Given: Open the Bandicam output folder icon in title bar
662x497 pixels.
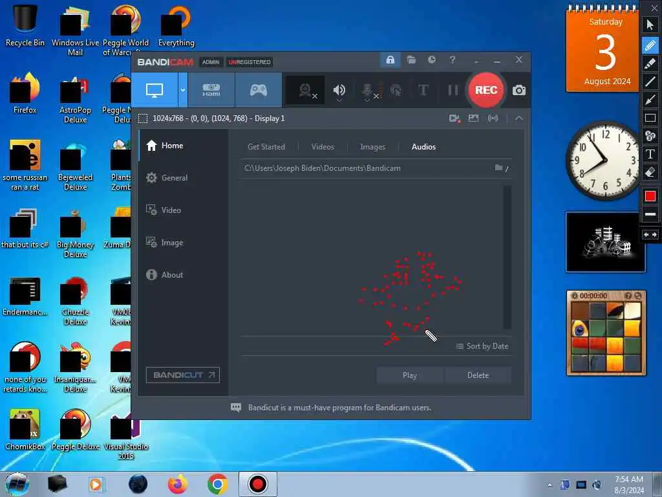Looking at the screenshot, I should pos(411,60).
